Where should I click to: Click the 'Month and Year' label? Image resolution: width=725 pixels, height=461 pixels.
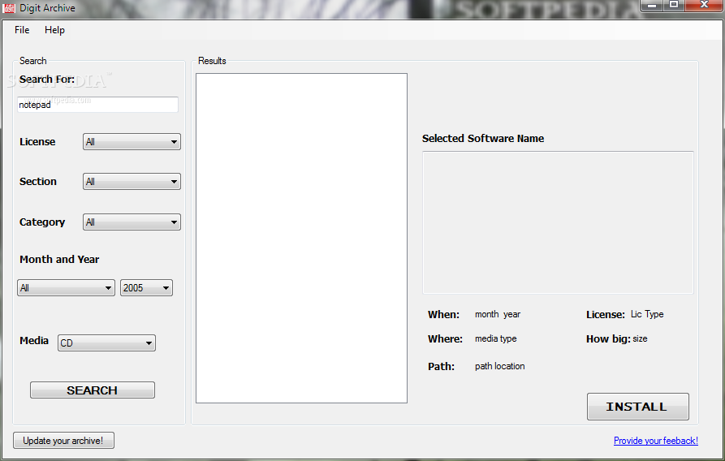coord(59,260)
